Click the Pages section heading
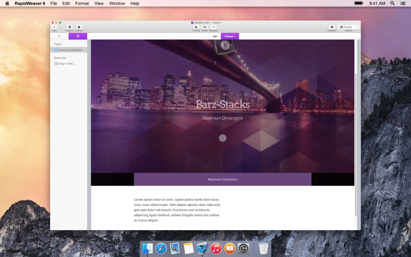411x257 pixels. click(x=57, y=44)
